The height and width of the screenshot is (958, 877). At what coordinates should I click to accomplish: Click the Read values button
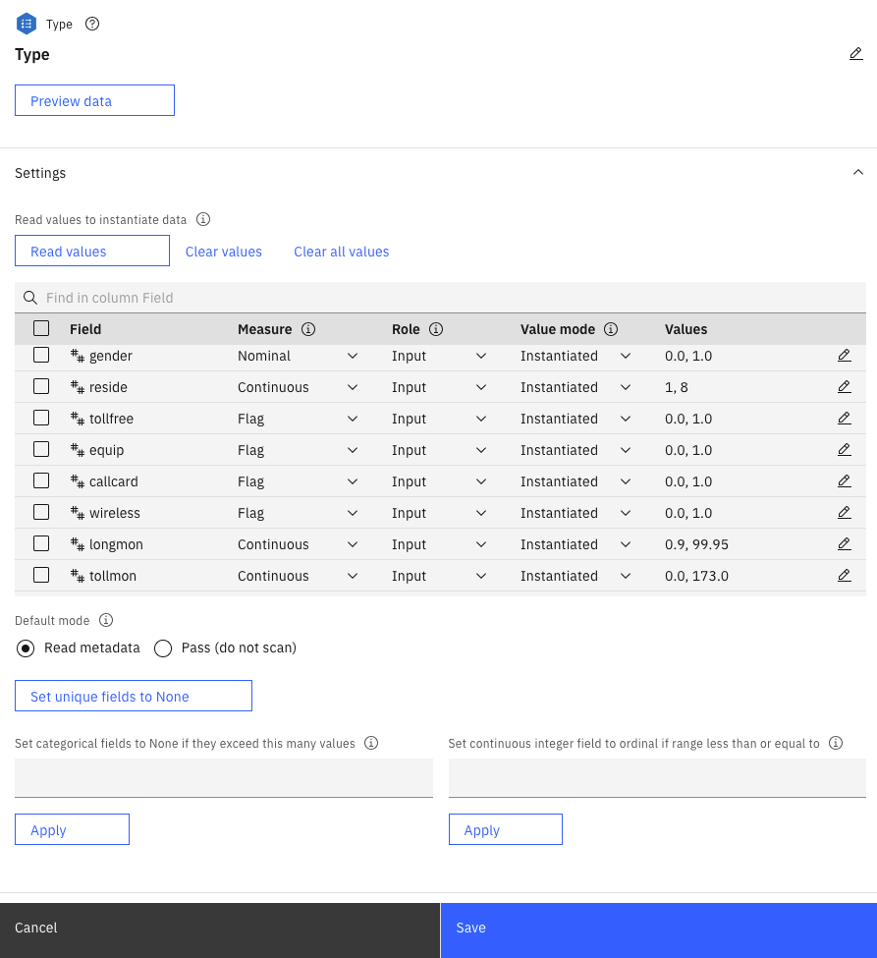[92, 251]
